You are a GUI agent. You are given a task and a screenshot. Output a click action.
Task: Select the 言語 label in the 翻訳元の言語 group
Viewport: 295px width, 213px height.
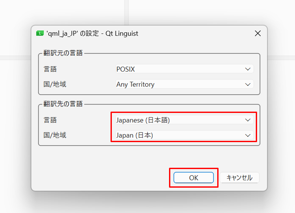click(x=50, y=69)
